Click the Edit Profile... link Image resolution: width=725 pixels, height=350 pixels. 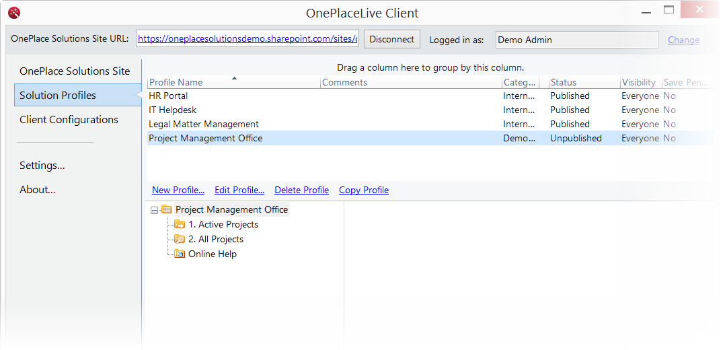coord(239,190)
